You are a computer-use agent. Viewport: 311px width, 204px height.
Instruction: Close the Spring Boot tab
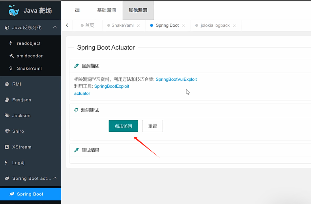tap(183, 26)
